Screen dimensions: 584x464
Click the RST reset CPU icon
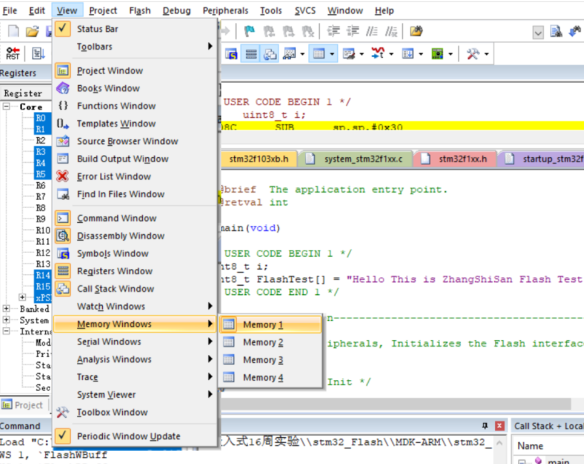tap(13, 54)
